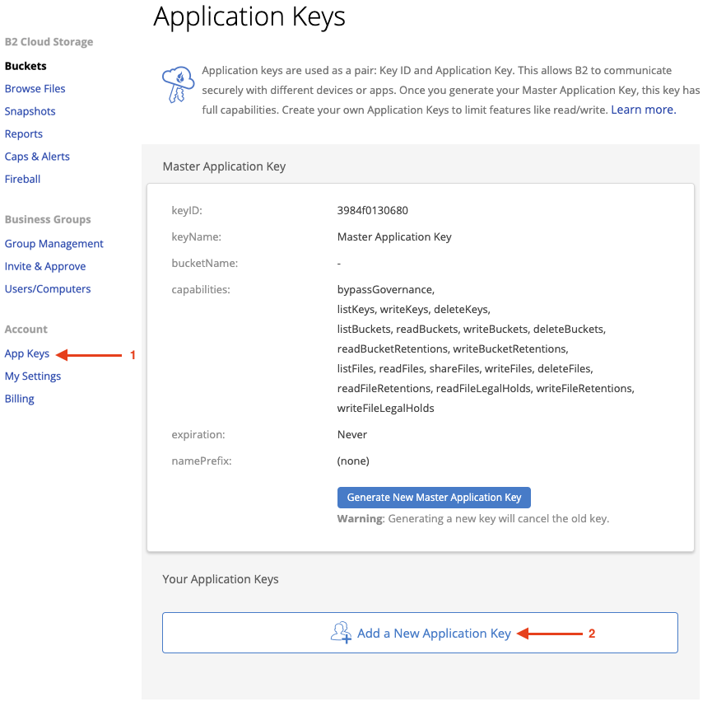
Task: Open Caps & Alerts settings
Action: [37, 157]
